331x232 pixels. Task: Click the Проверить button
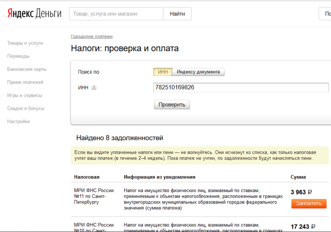coord(172,105)
